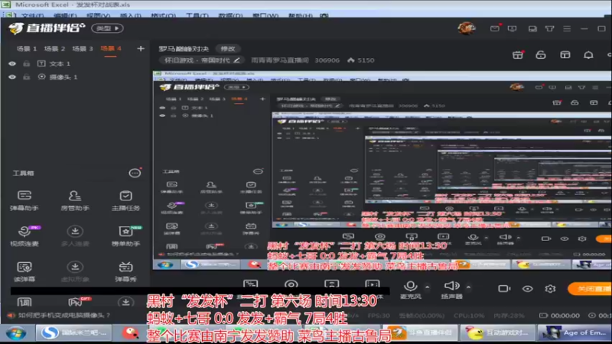Screen dimensions: 612x344
Task: Open the 房管助手 room manager tool
Action: pyautogui.click(x=75, y=200)
